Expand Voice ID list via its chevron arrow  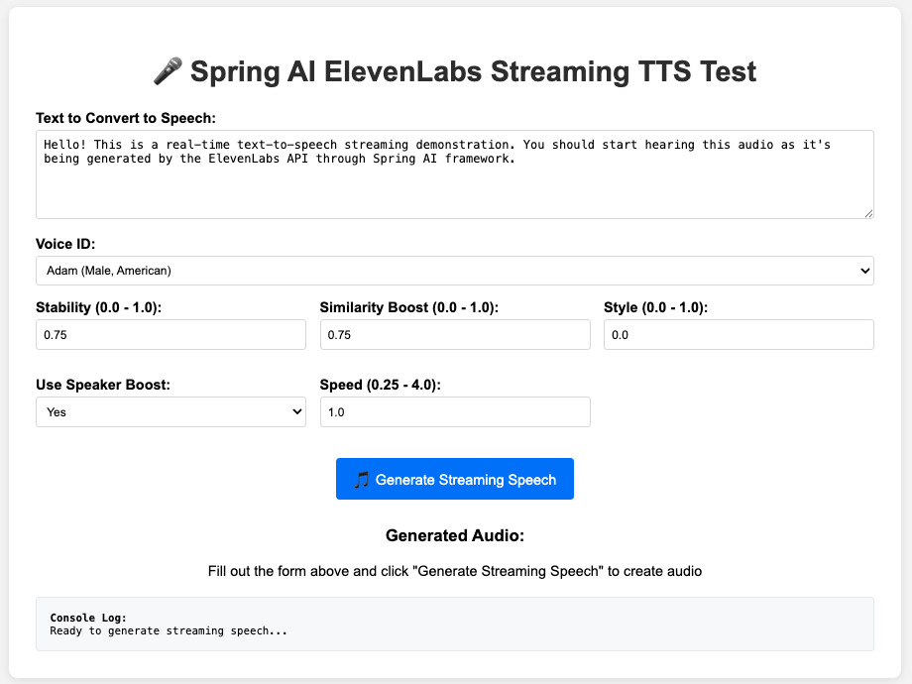click(864, 271)
